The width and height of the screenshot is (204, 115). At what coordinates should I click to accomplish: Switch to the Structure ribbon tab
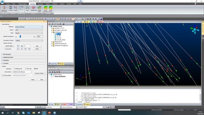[40, 4]
